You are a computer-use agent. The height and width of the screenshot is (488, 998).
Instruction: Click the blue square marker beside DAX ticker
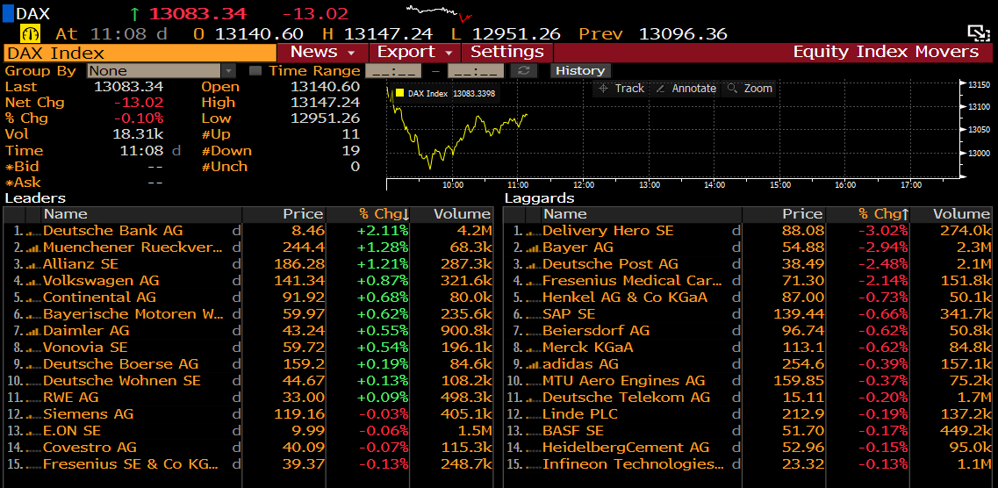click(x=8, y=13)
